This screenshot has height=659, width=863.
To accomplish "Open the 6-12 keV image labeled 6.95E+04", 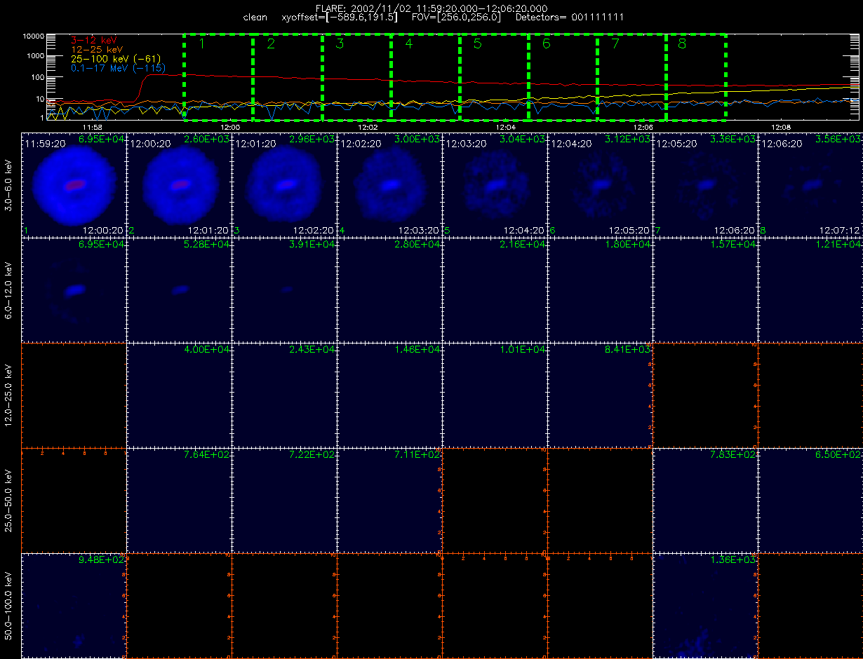I will [x=74, y=290].
